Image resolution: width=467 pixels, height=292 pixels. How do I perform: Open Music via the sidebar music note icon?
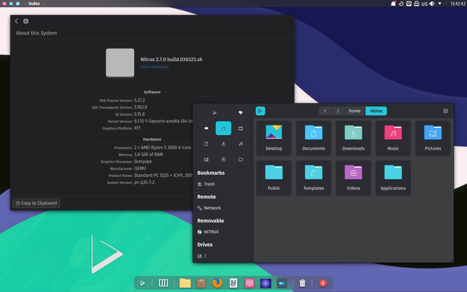[x=240, y=144]
